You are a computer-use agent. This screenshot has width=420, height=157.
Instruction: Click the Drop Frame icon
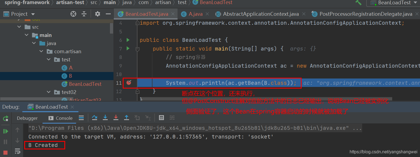point(137,118)
